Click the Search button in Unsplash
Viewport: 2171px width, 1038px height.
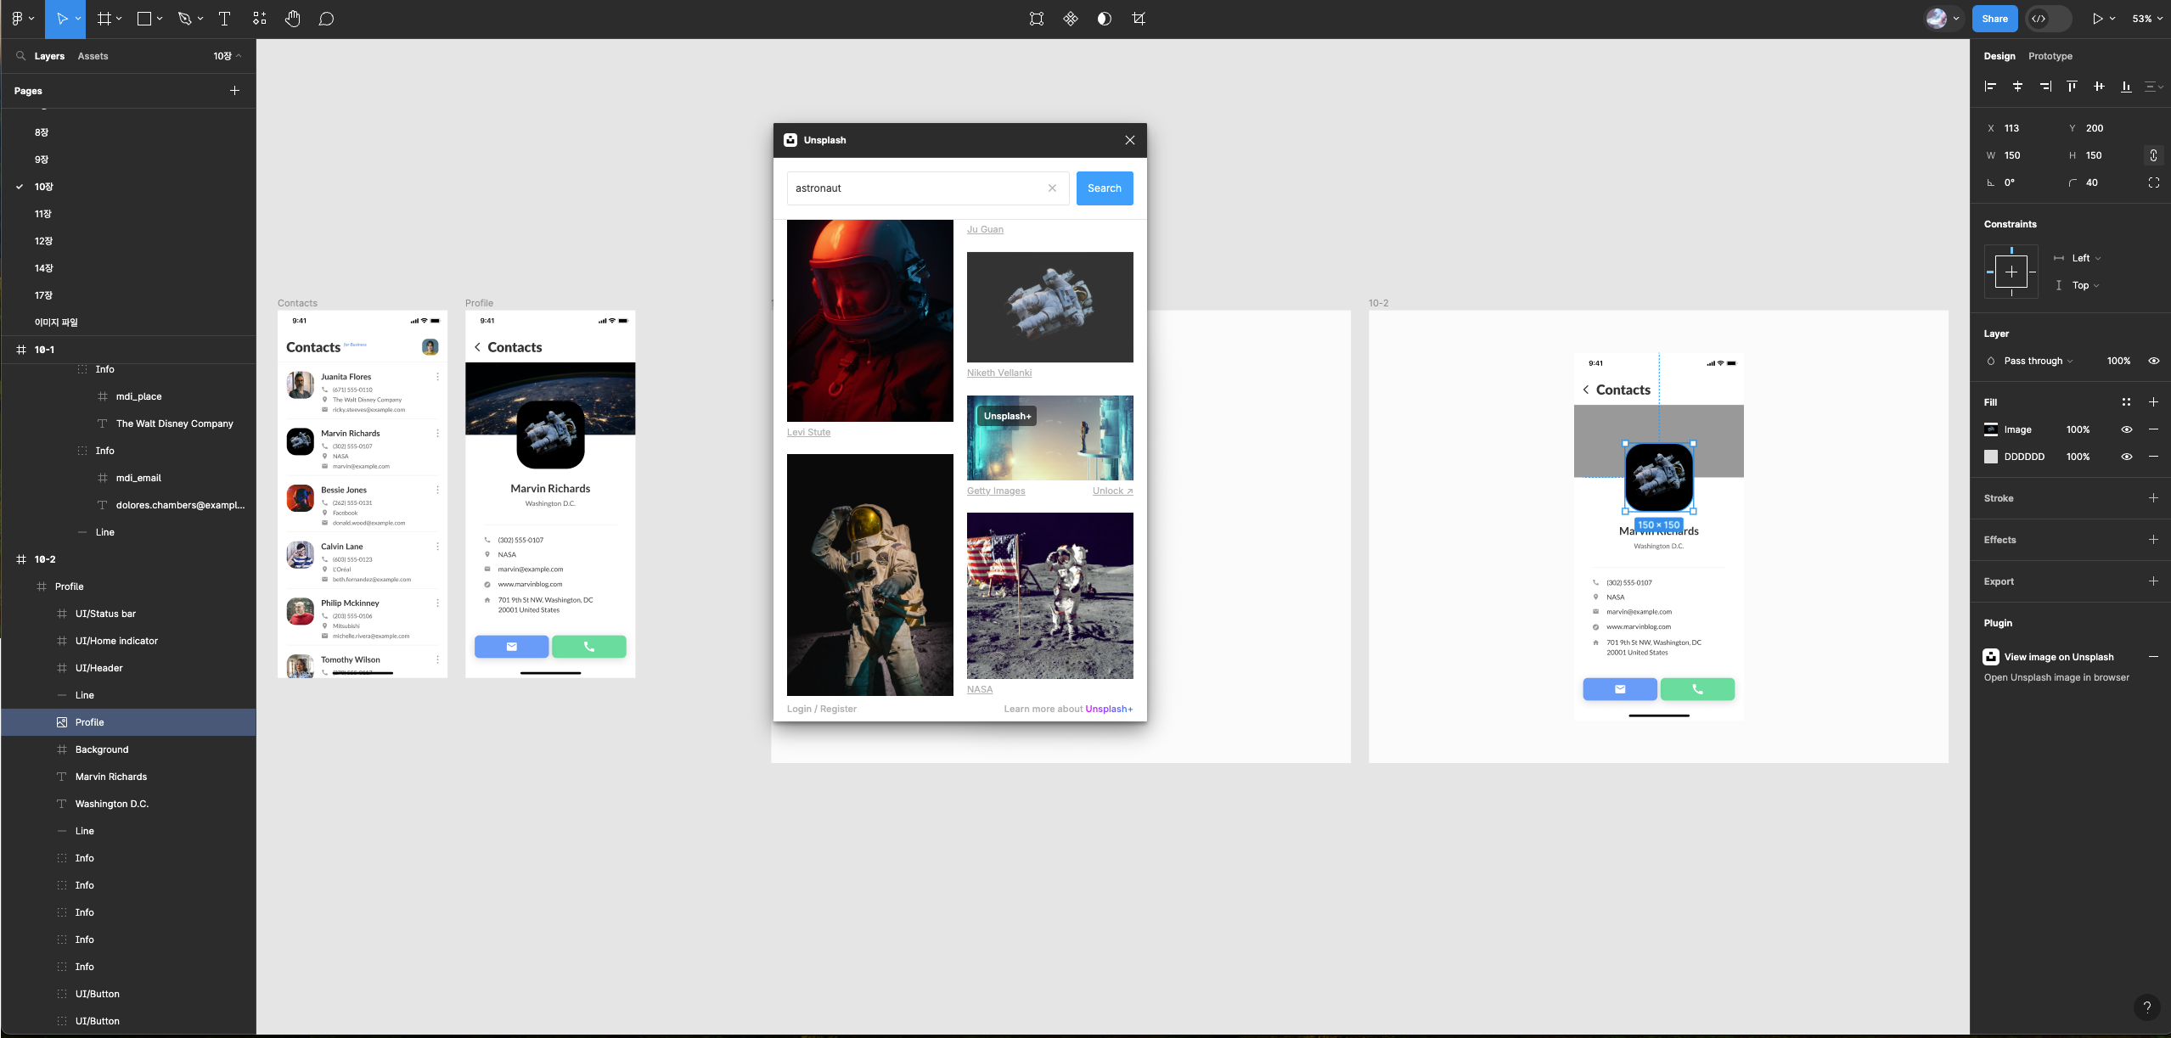pos(1104,188)
